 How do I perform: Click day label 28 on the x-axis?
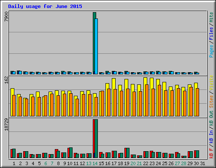184,163
